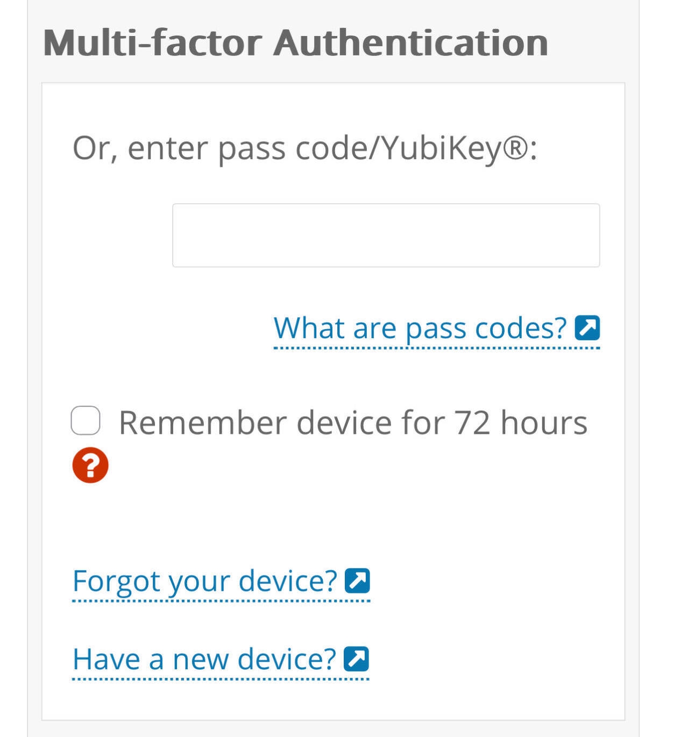Show help for the remember device option
This screenshot has width=688, height=737.
90,465
